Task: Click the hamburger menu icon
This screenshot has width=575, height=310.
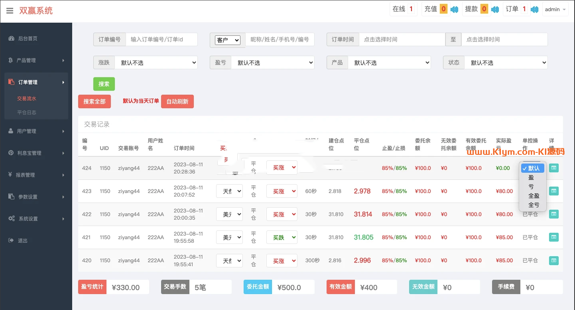Action: pyautogui.click(x=10, y=11)
